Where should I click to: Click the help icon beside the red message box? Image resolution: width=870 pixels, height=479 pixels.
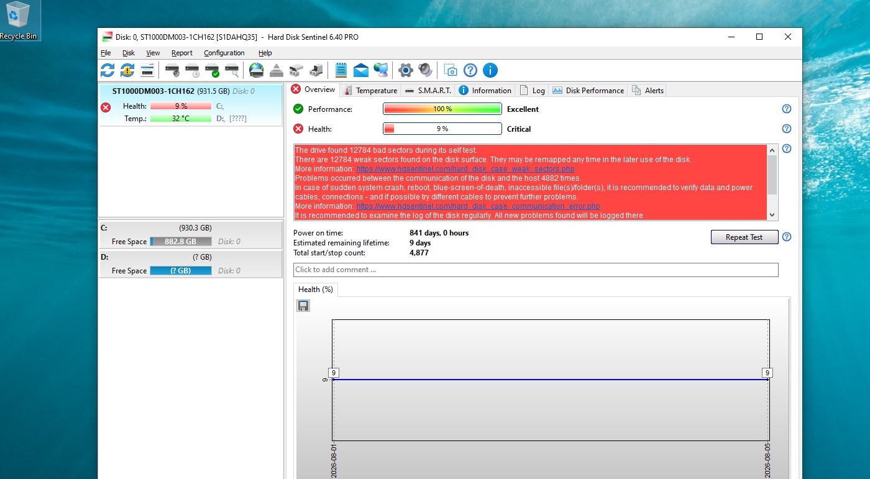coord(787,148)
